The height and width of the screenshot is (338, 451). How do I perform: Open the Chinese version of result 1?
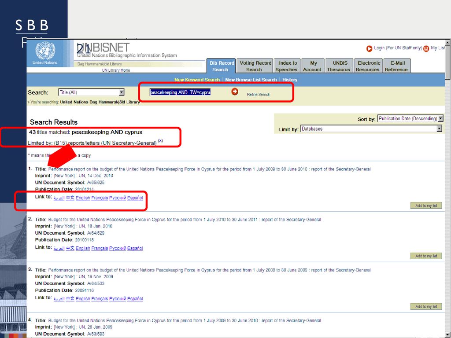[x=70, y=198]
